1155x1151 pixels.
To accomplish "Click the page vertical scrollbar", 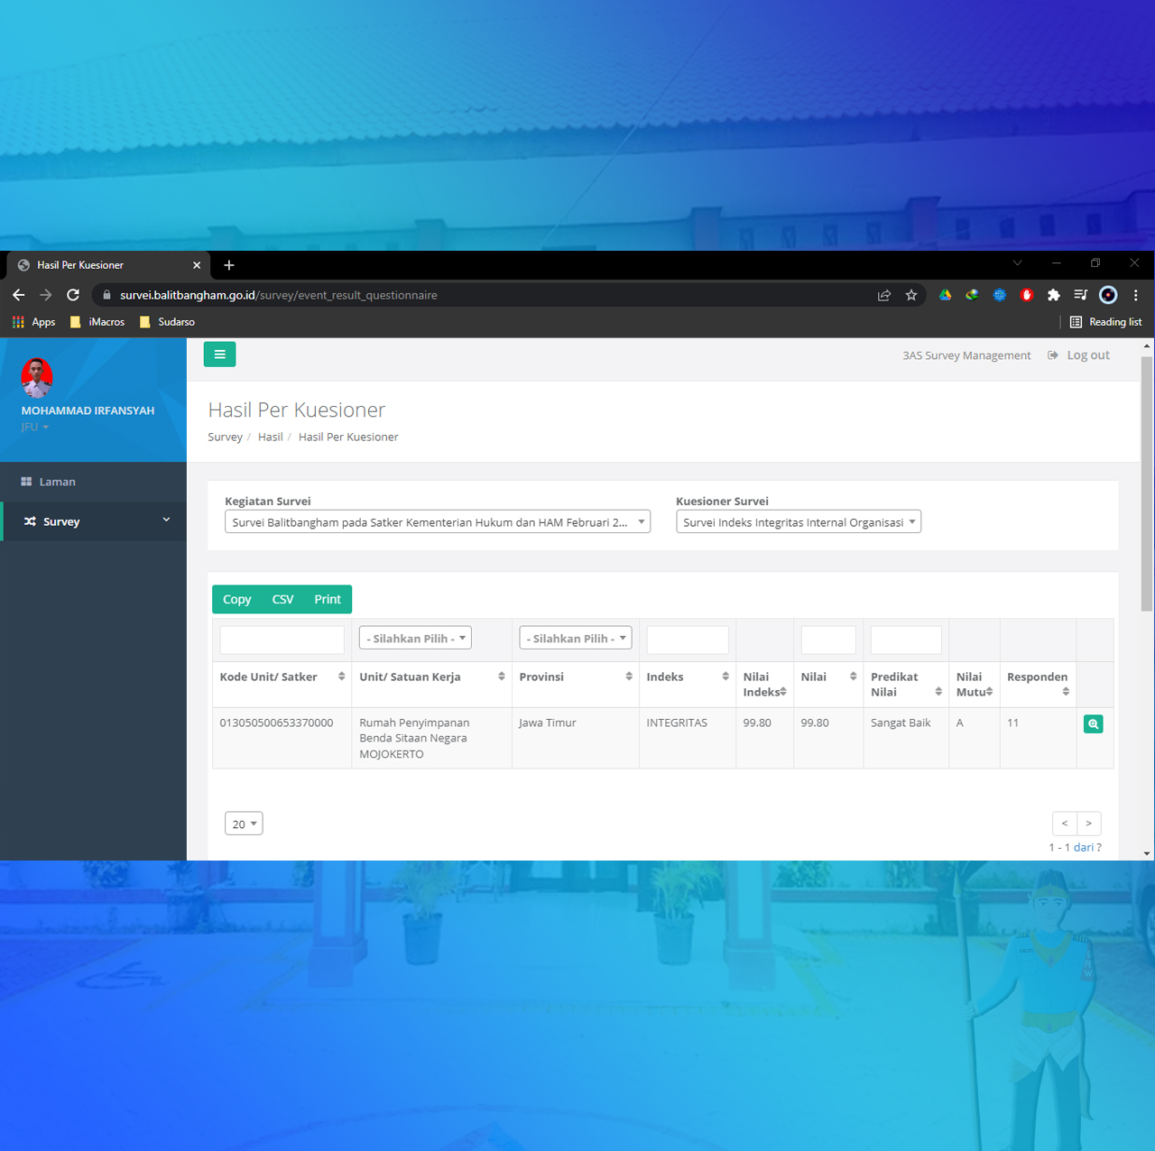I will tap(1147, 483).
